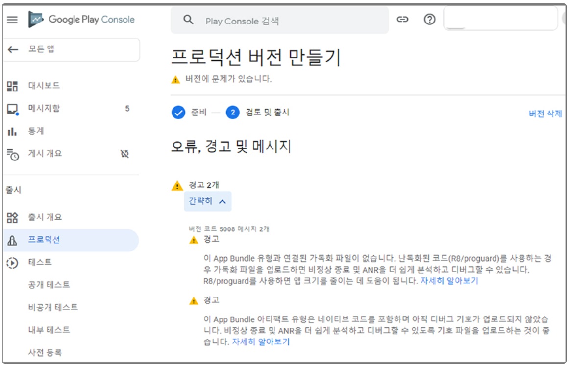Open the help question mark icon
The height and width of the screenshot is (365, 569).
tap(430, 19)
